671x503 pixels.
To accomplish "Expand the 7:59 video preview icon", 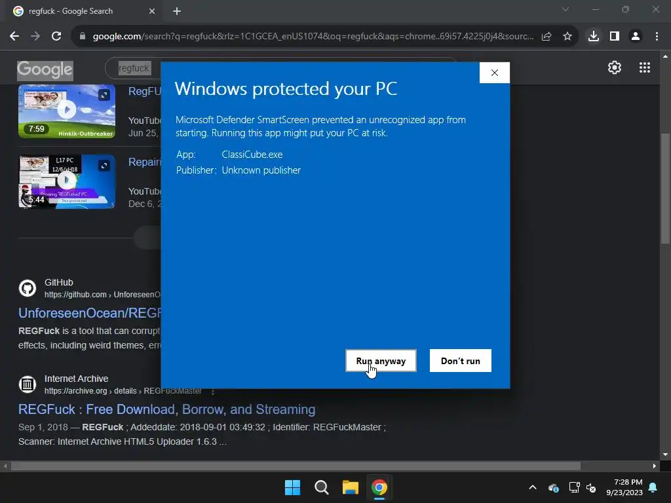I will [x=104, y=95].
